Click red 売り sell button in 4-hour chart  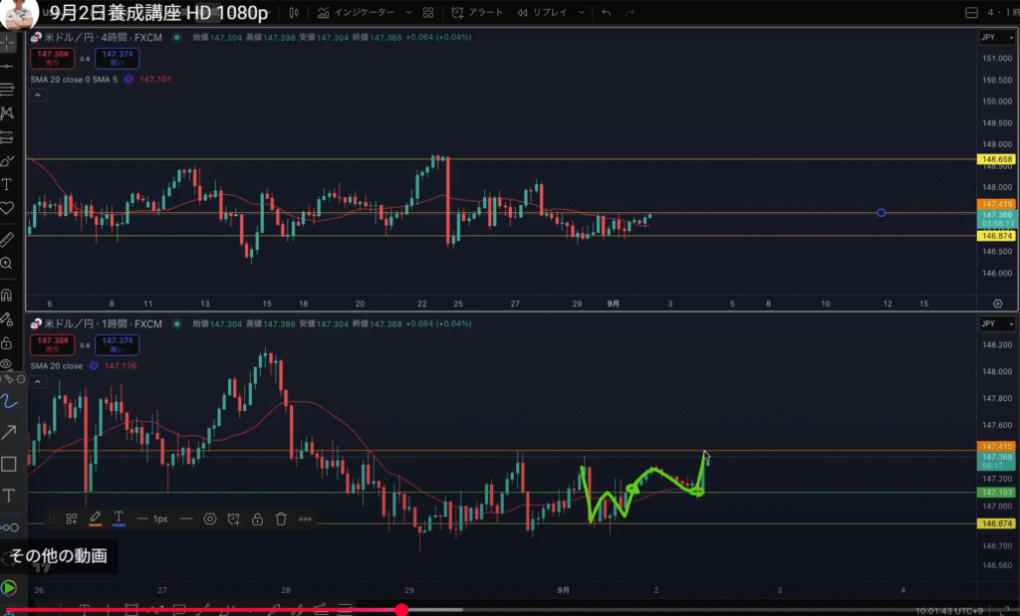coord(52,59)
